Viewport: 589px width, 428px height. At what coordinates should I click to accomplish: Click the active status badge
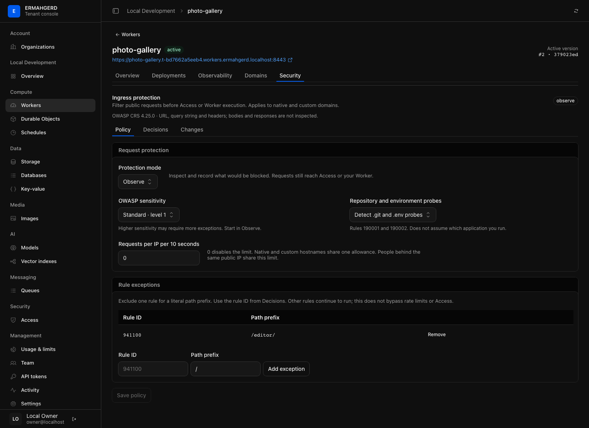174,50
